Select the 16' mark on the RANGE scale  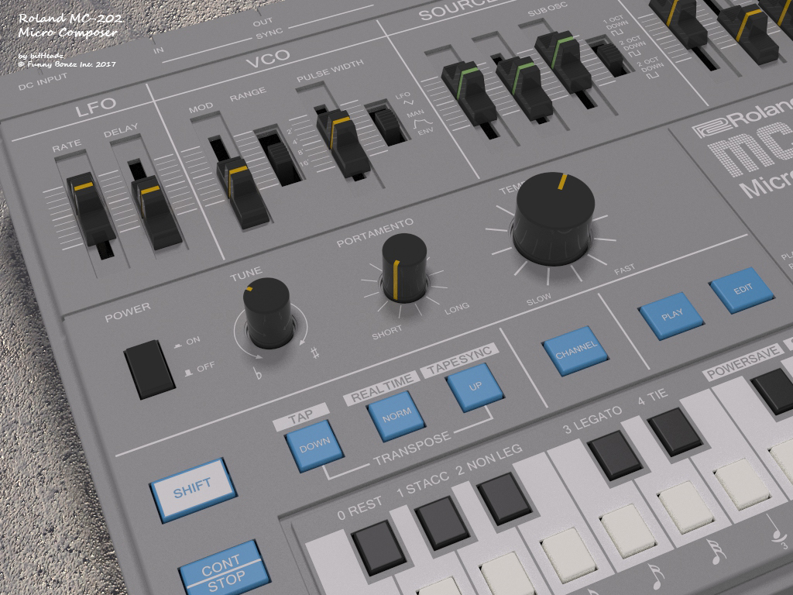tap(304, 163)
